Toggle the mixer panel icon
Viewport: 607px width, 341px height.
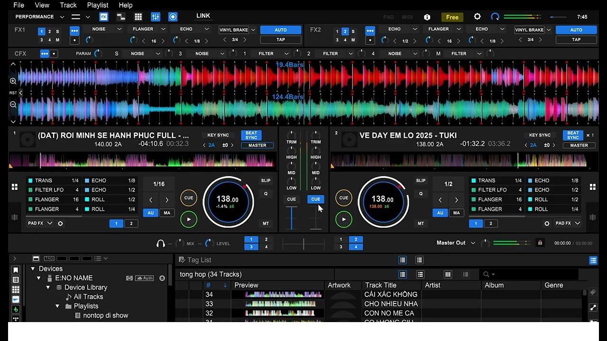[156, 17]
